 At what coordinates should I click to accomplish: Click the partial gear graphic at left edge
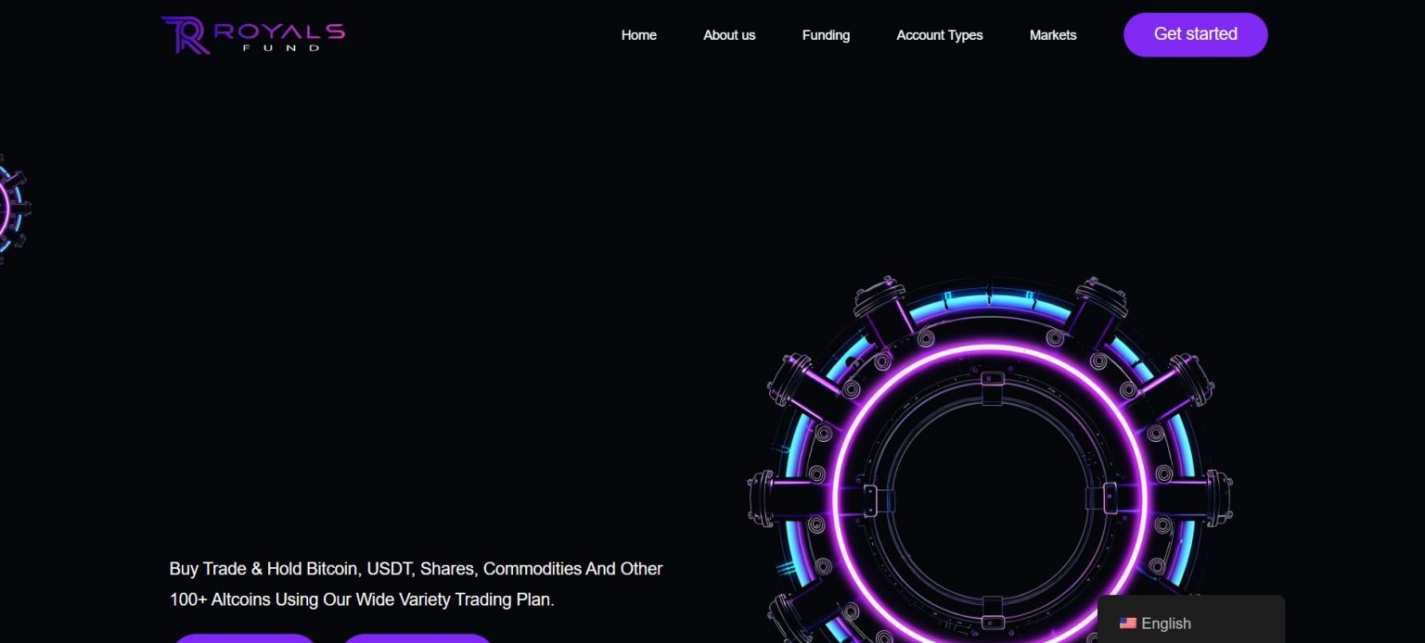(11, 208)
